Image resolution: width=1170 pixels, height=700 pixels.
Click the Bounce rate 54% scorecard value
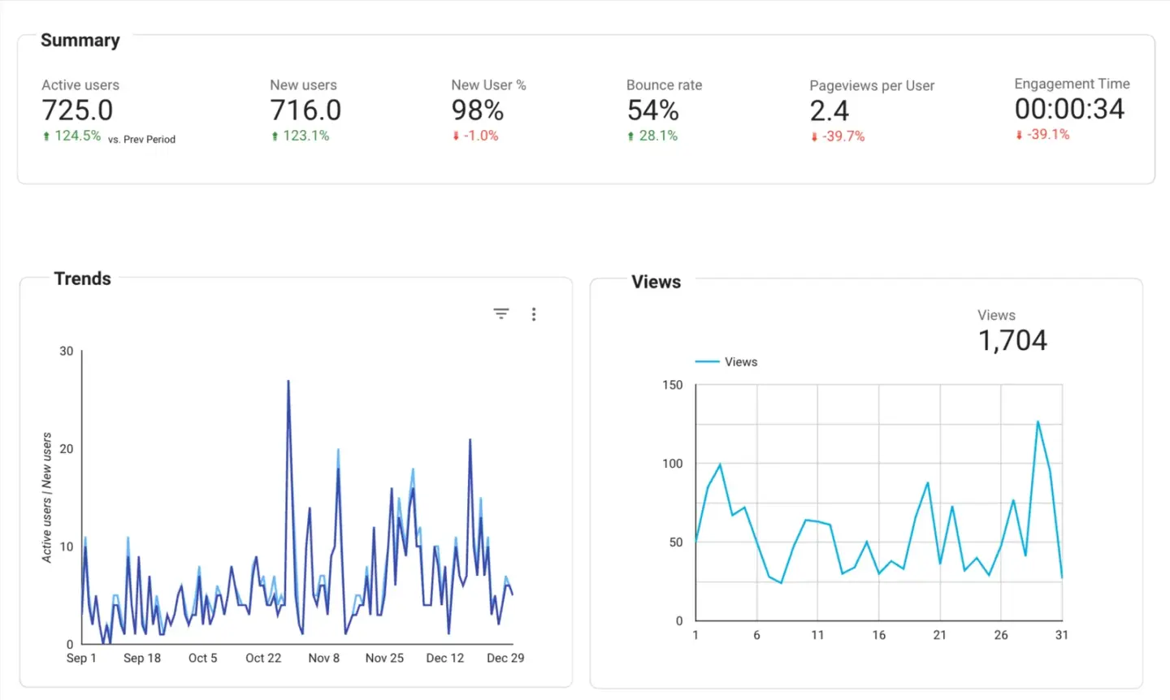tap(652, 110)
